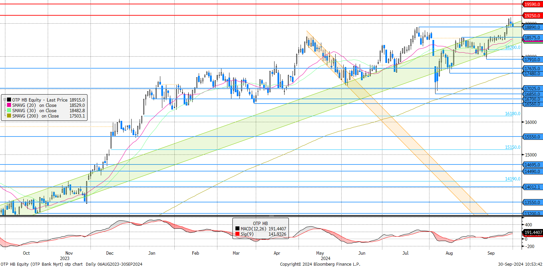Click the Jun label on time axis
The image size is (543, 267).
pos(362,253)
